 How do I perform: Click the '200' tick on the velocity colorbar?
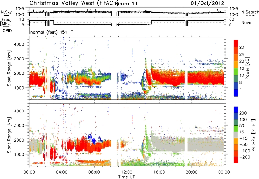coord(243,113)
